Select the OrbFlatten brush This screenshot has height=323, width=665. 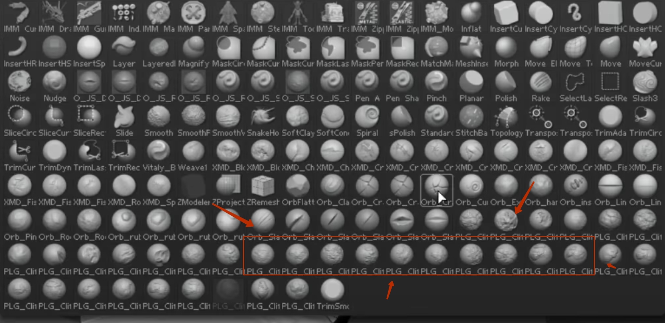point(298,191)
